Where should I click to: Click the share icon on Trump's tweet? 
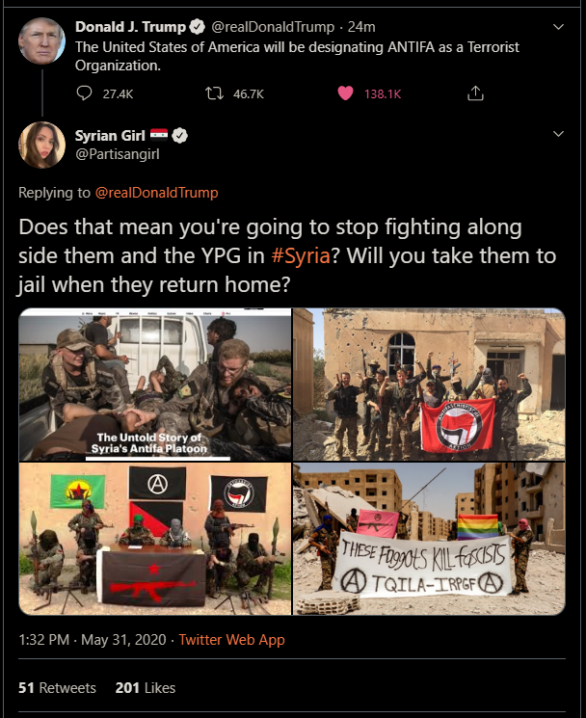click(475, 93)
